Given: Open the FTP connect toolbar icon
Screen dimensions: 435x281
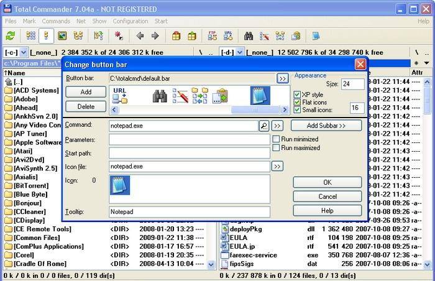Looking at the screenshot, I should 213,36.
